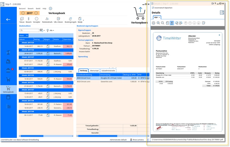Image resolution: width=230 pixels, height=147 pixels.
Task: Switch to the Memoriaal tab
Action: [x=94, y=71]
